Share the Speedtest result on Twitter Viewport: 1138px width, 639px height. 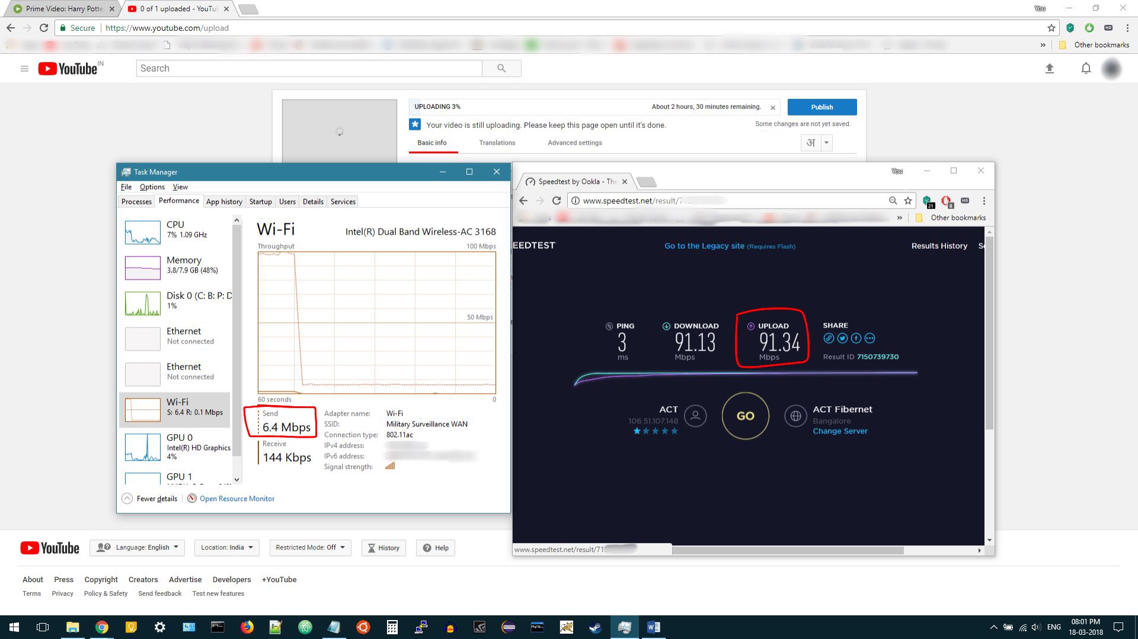click(x=842, y=338)
